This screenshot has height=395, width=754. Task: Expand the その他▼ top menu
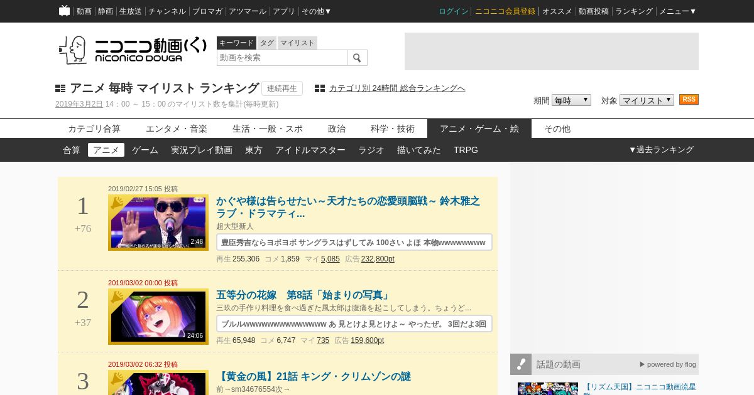tap(316, 11)
